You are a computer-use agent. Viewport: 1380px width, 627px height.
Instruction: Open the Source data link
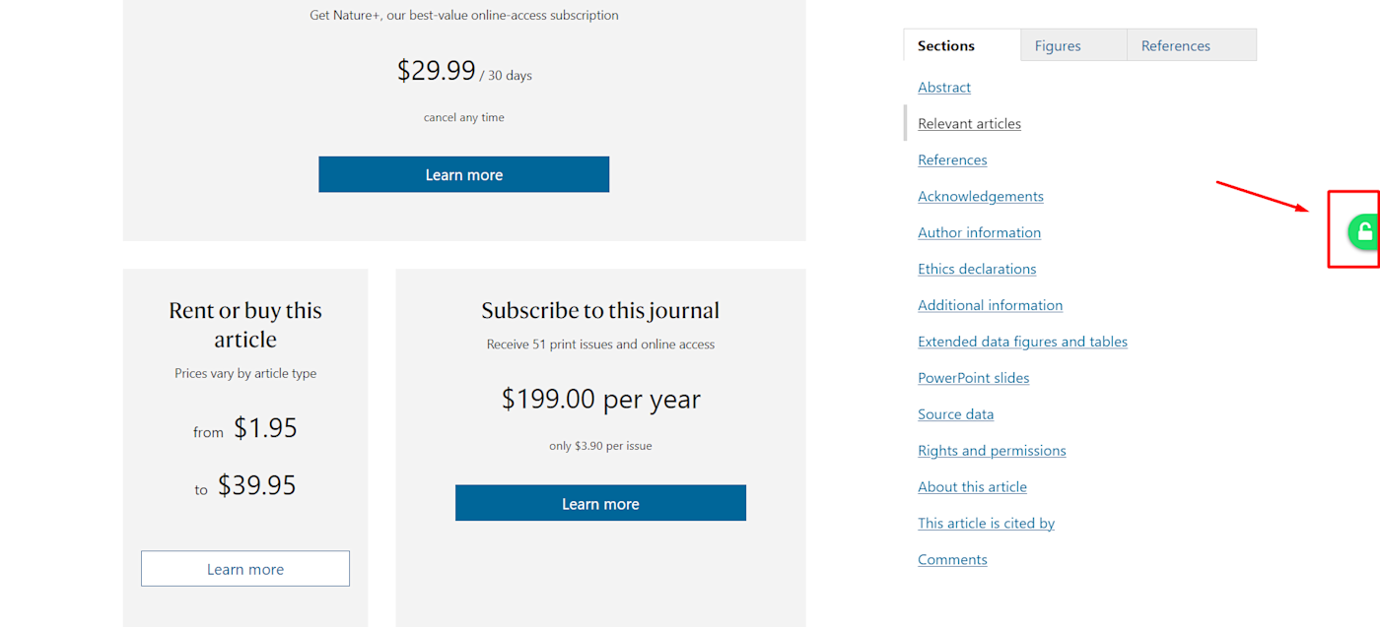click(955, 414)
